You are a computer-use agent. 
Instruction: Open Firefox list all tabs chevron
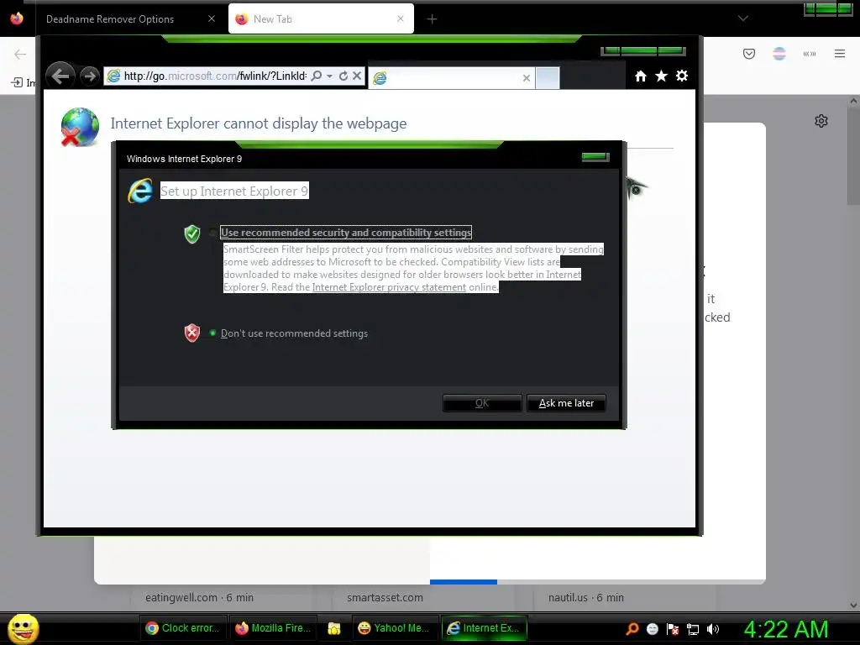coord(742,18)
